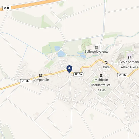
Task: Click the D 166 shield west of Campanule
Action: (x=25, y=81)
